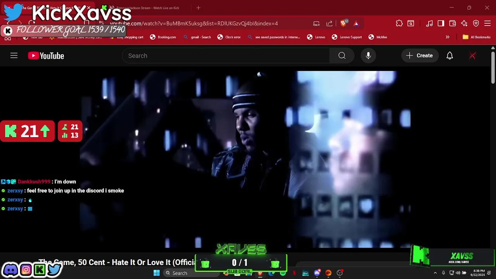496x279 pixels.
Task: Open Brave Shields lion icon
Action: click(343, 24)
